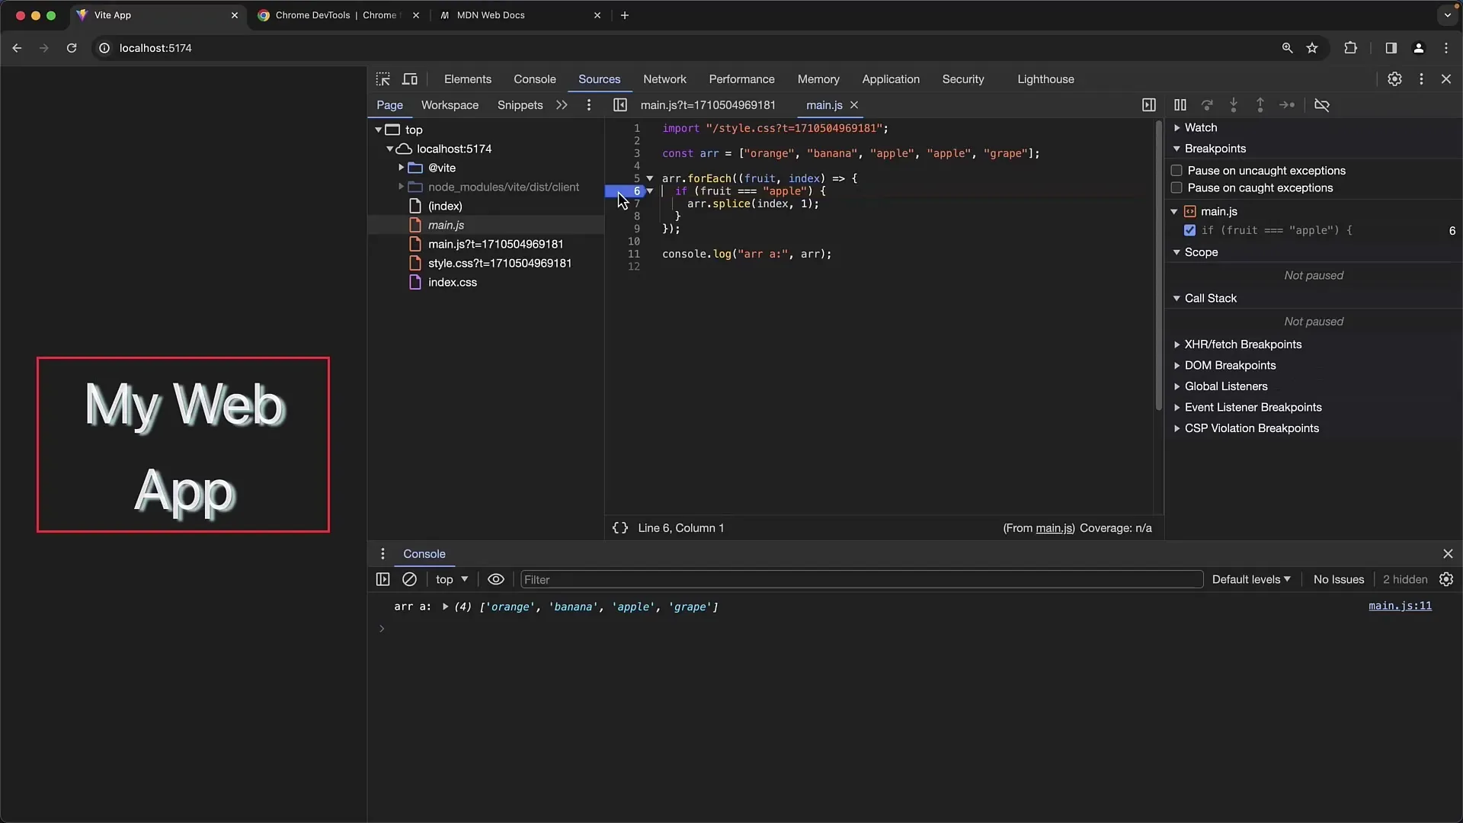Click the step into next function icon
Image resolution: width=1463 pixels, height=823 pixels.
tap(1234, 105)
